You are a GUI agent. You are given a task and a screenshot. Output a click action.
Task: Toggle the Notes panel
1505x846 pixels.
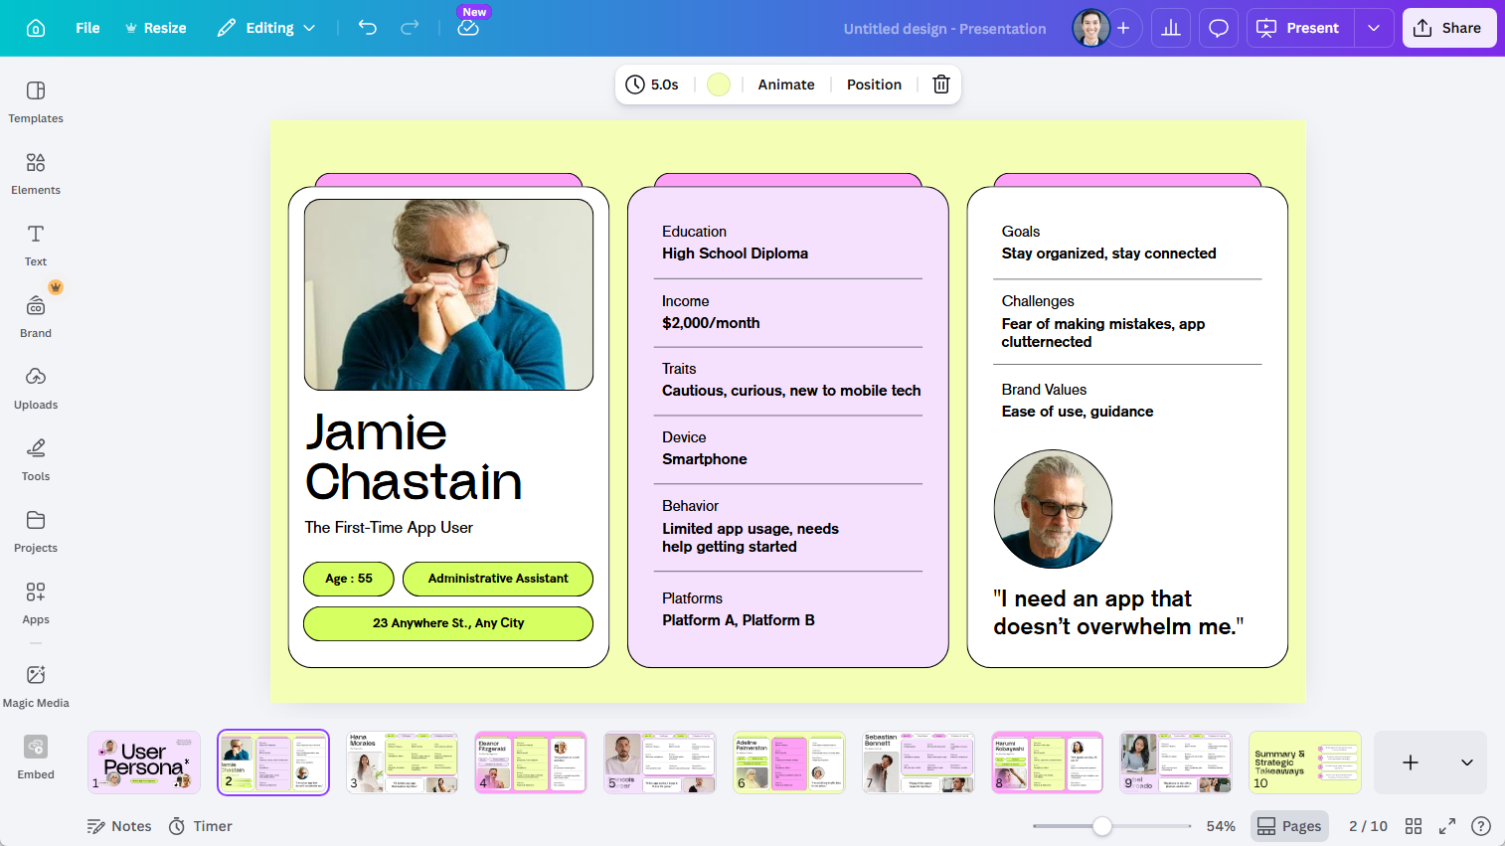coord(118,825)
